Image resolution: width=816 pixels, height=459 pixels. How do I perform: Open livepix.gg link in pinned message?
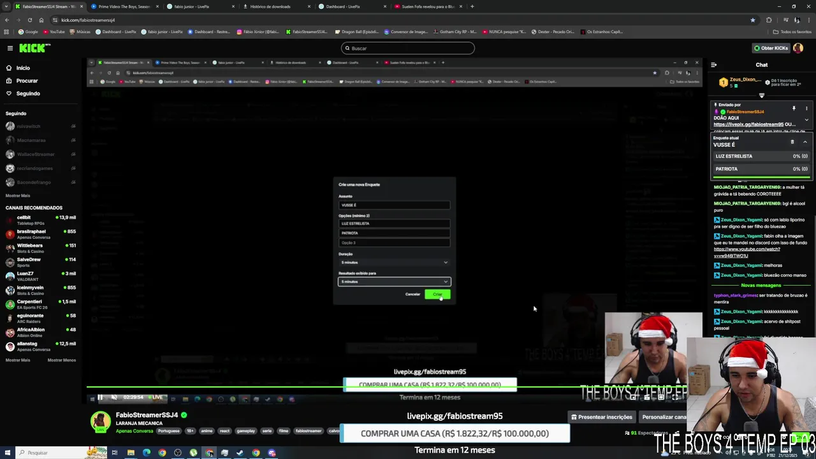(x=748, y=124)
